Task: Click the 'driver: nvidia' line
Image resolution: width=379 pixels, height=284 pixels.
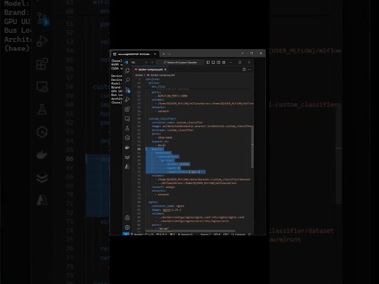Action: [x=178, y=164]
